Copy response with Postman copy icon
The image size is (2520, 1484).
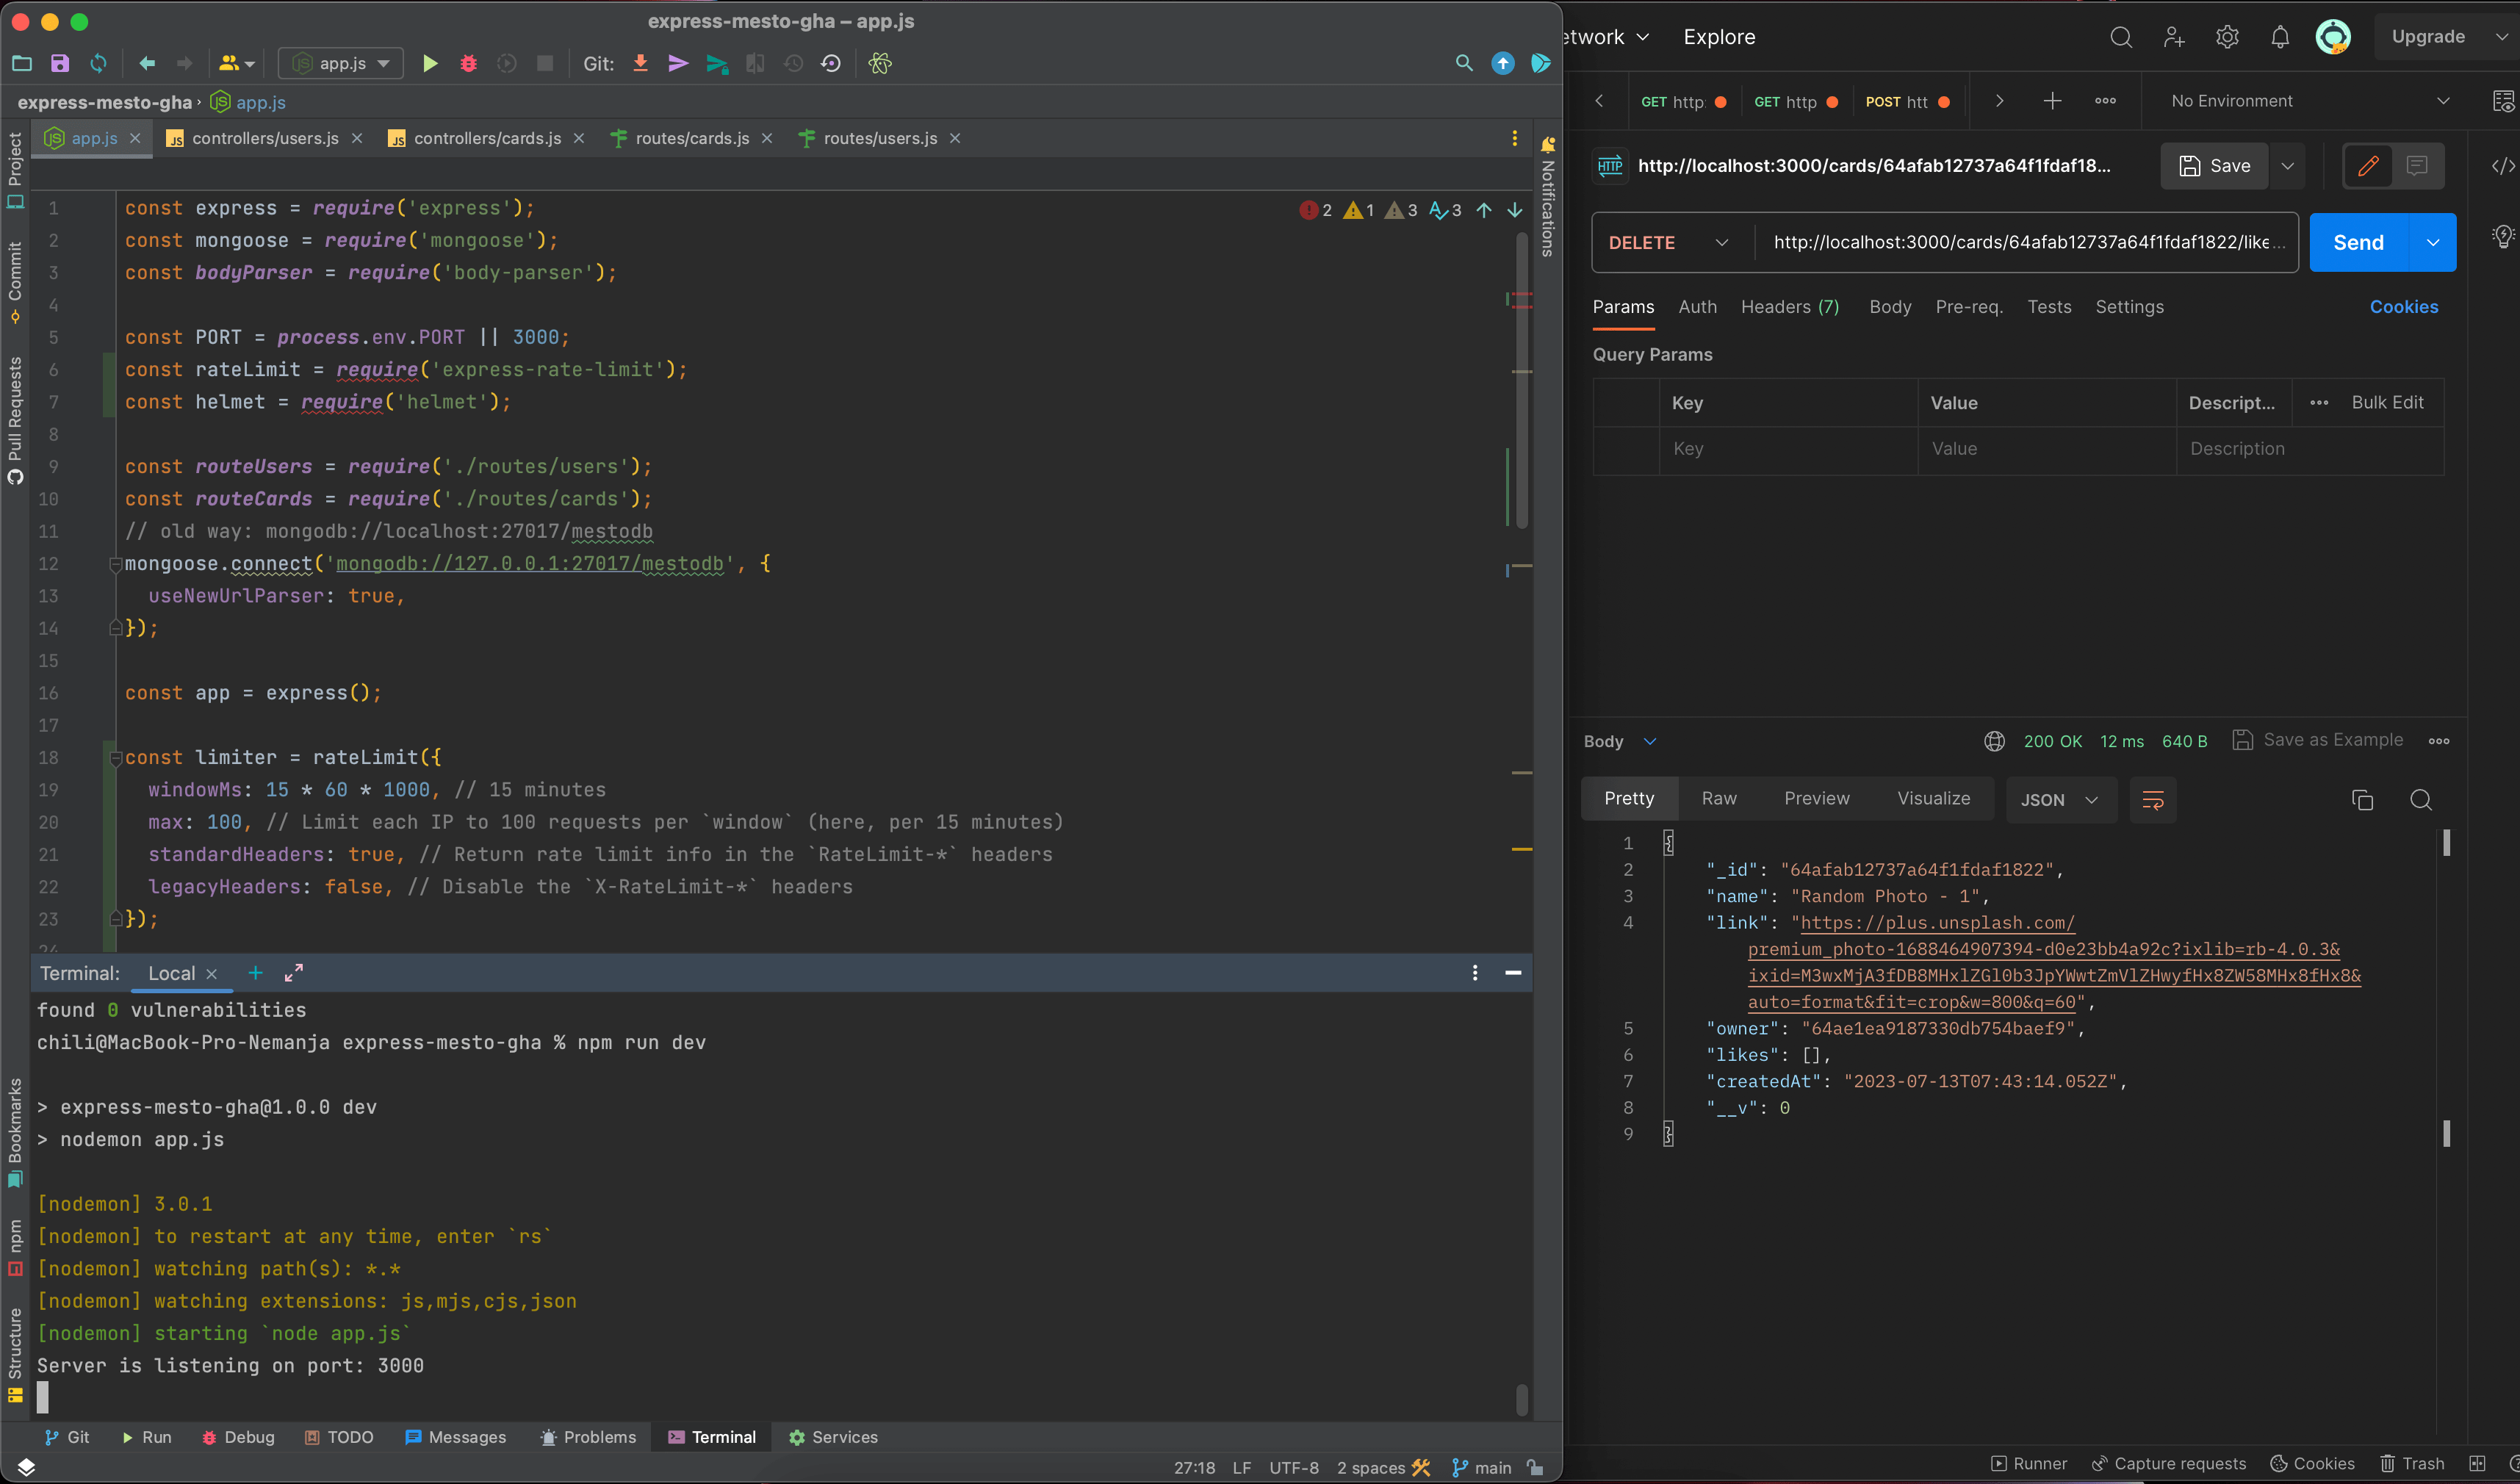pos(2362,800)
